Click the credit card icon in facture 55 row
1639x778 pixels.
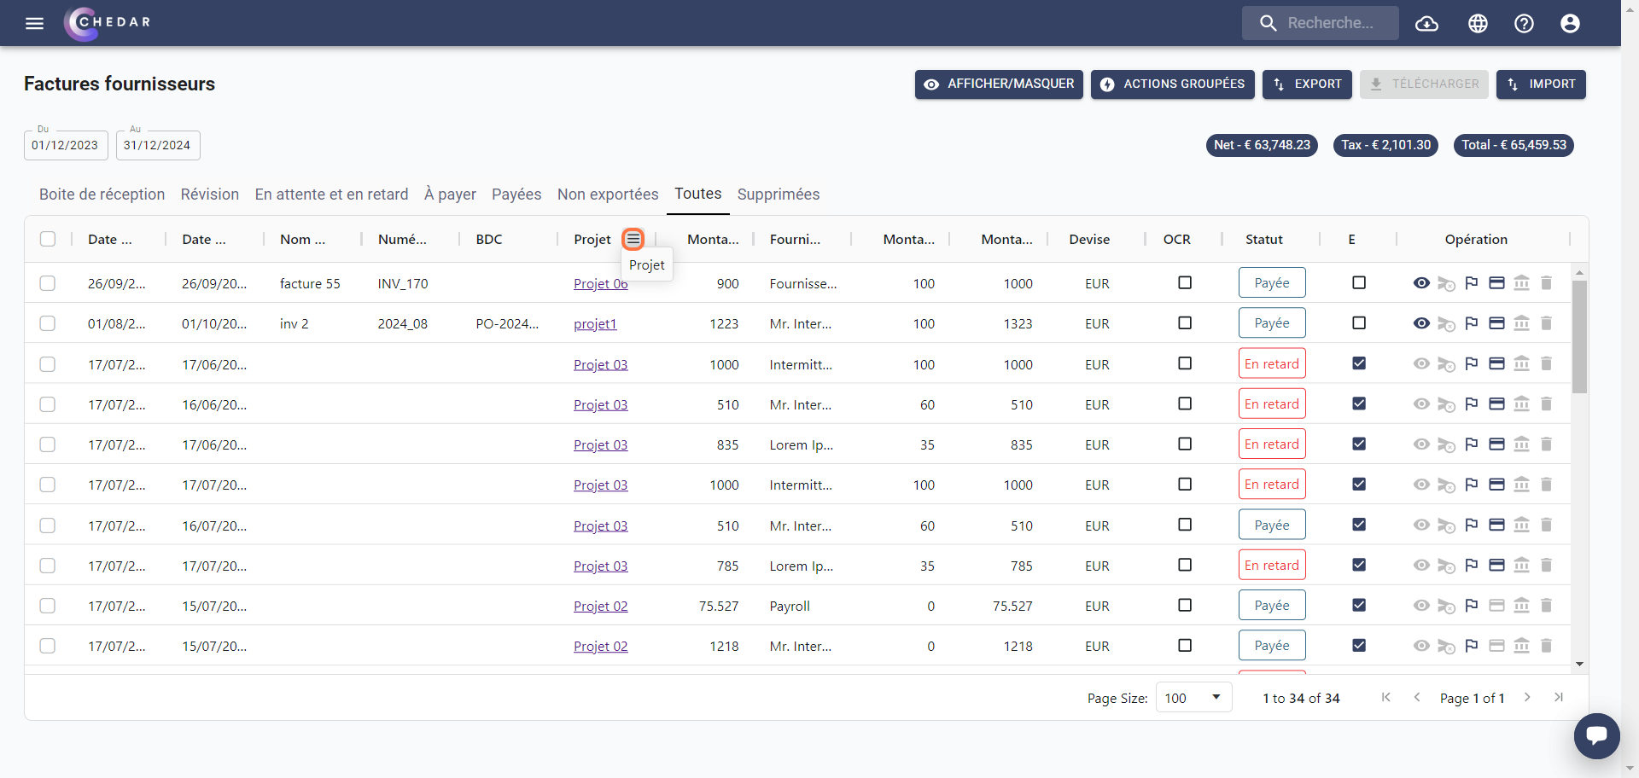coord(1496,283)
